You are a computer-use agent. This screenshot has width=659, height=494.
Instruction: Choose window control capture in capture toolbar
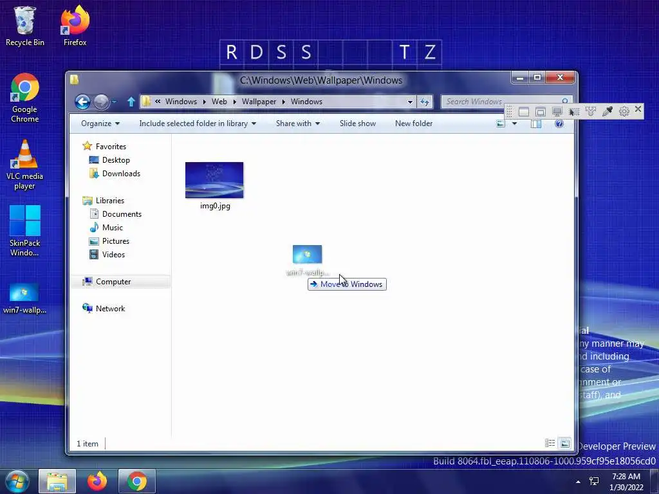(x=541, y=111)
